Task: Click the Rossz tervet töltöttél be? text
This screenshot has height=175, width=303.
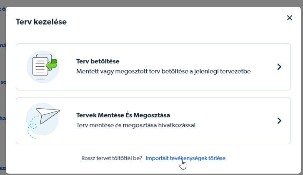Action: tap(112, 158)
